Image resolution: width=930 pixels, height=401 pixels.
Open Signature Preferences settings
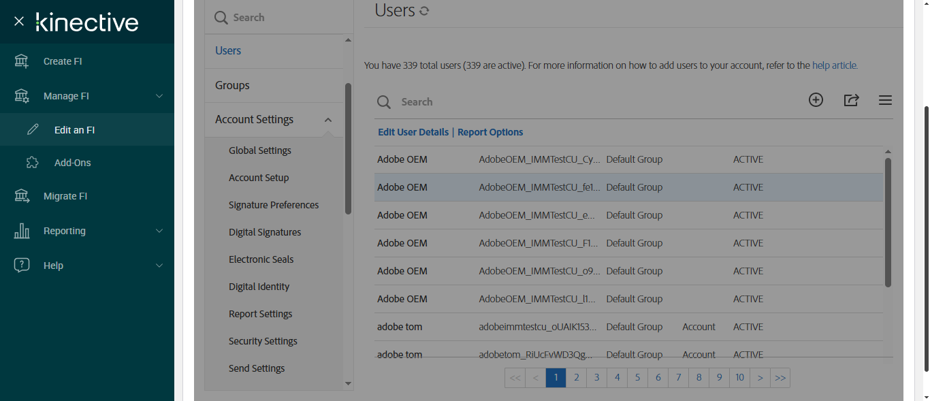(274, 205)
